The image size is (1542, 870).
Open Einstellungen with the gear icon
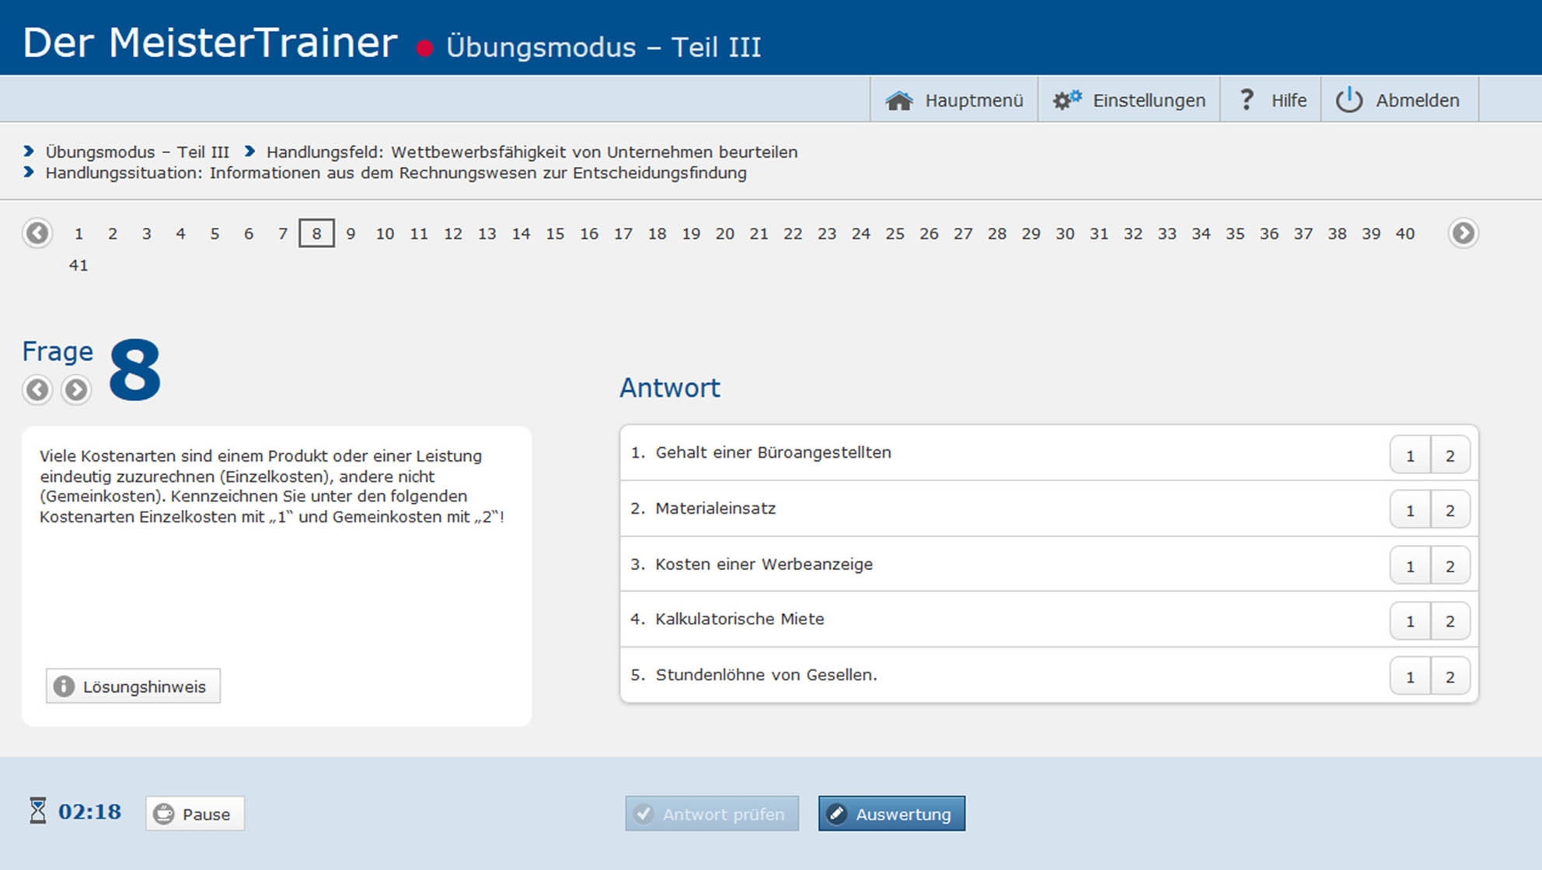coord(1129,100)
